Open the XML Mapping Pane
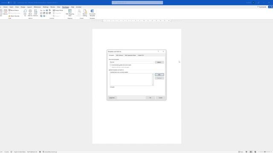Viewport: 273px width, 153px height. (x=70, y=13)
